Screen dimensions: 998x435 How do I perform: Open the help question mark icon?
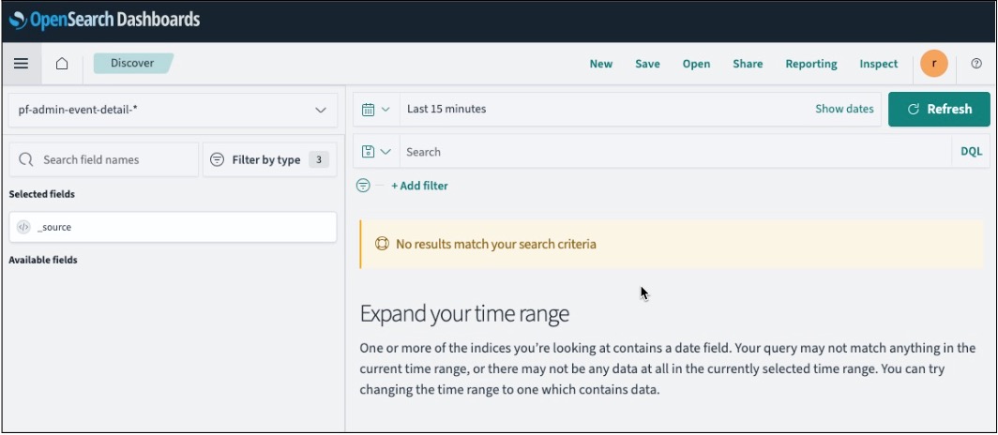tap(975, 64)
